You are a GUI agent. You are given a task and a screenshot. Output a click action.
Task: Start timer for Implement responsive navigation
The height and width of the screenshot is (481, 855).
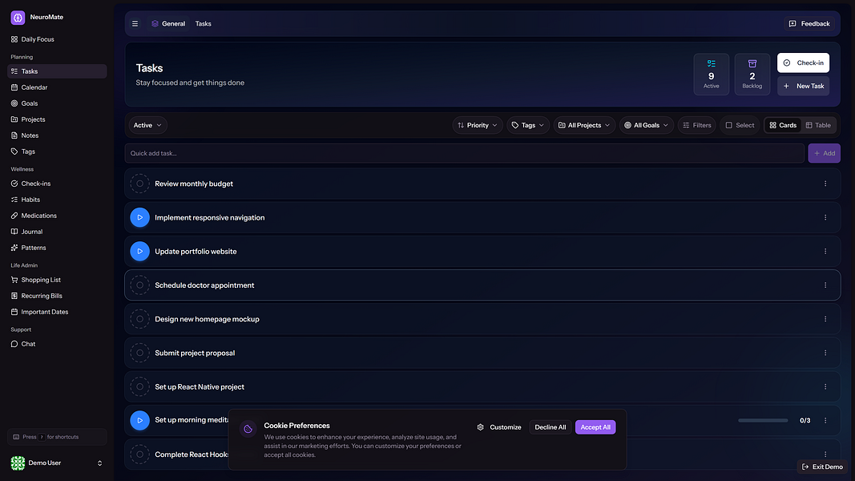point(139,217)
